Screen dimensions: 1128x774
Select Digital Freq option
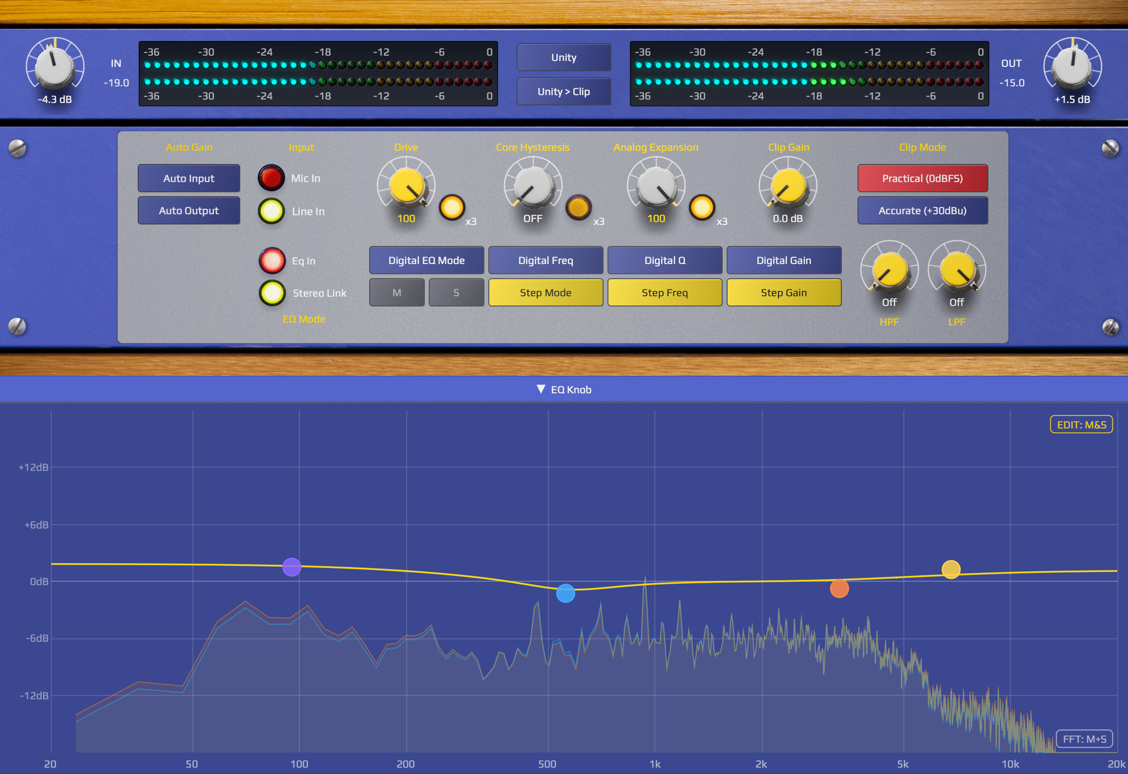[546, 261]
